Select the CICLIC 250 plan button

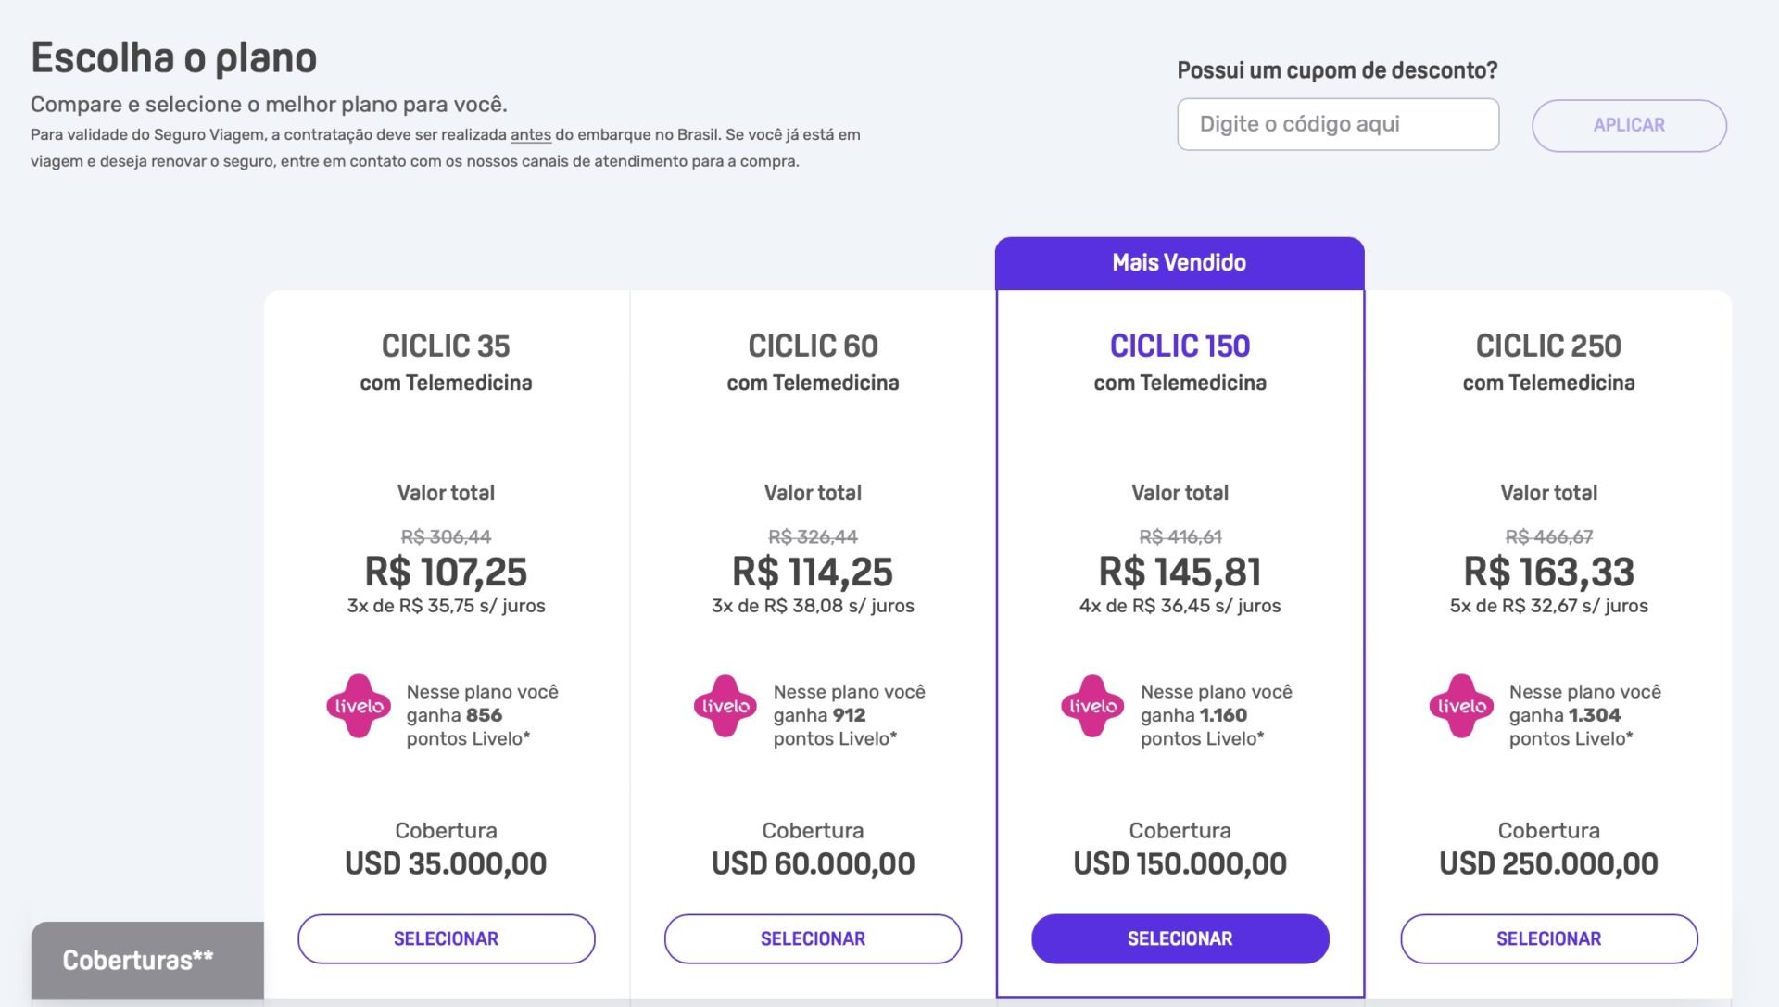1548,938
